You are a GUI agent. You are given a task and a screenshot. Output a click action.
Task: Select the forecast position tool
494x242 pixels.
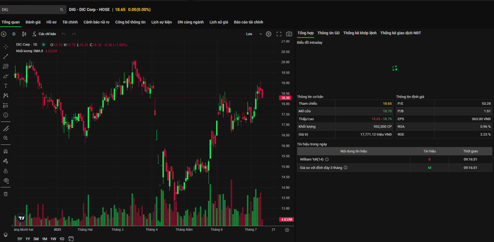pos(6,105)
